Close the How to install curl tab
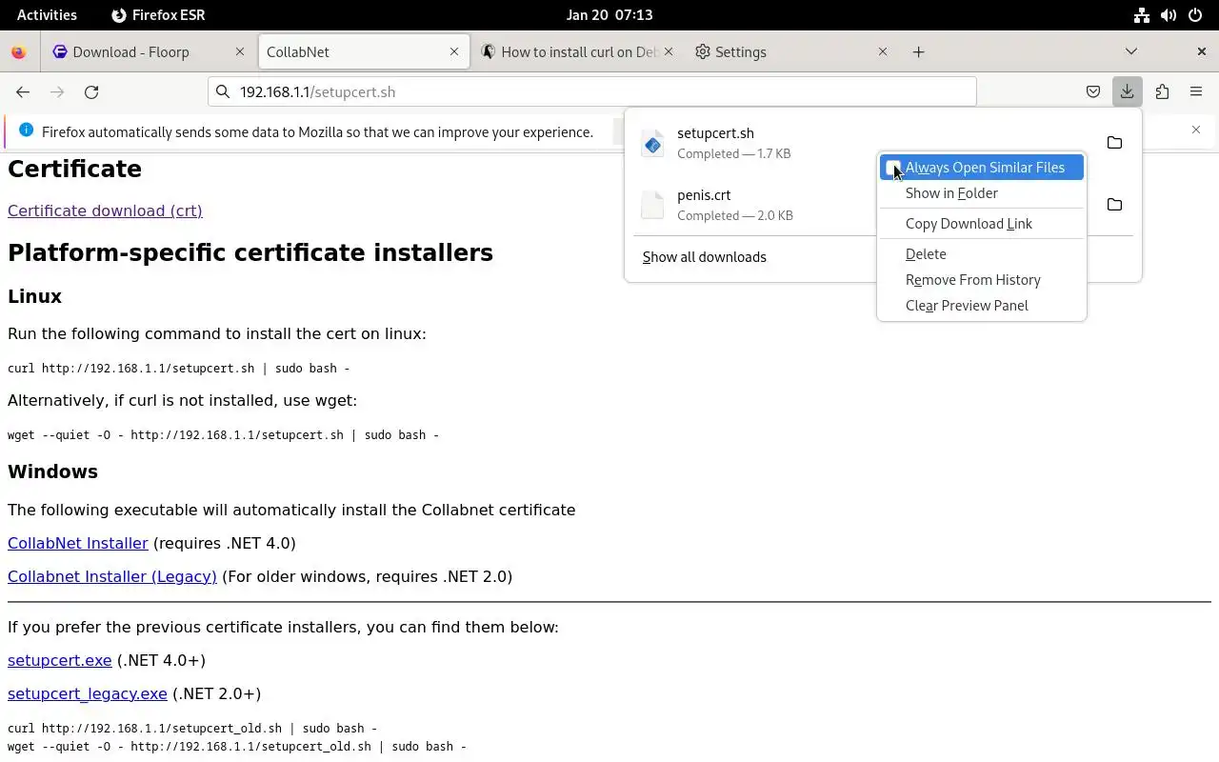Screen dimensions: 1219x762 [x=669, y=51]
